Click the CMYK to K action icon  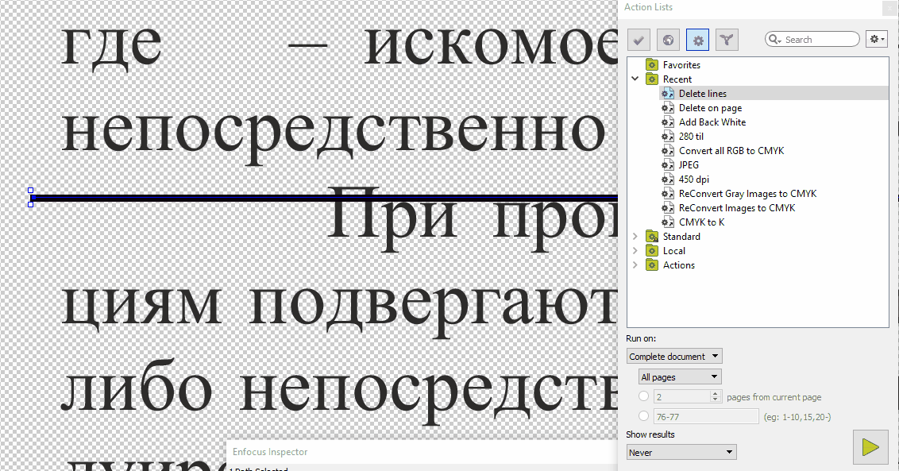tap(668, 222)
